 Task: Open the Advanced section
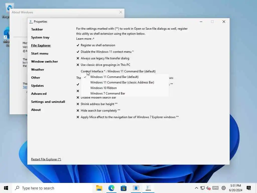(x=39, y=94)
